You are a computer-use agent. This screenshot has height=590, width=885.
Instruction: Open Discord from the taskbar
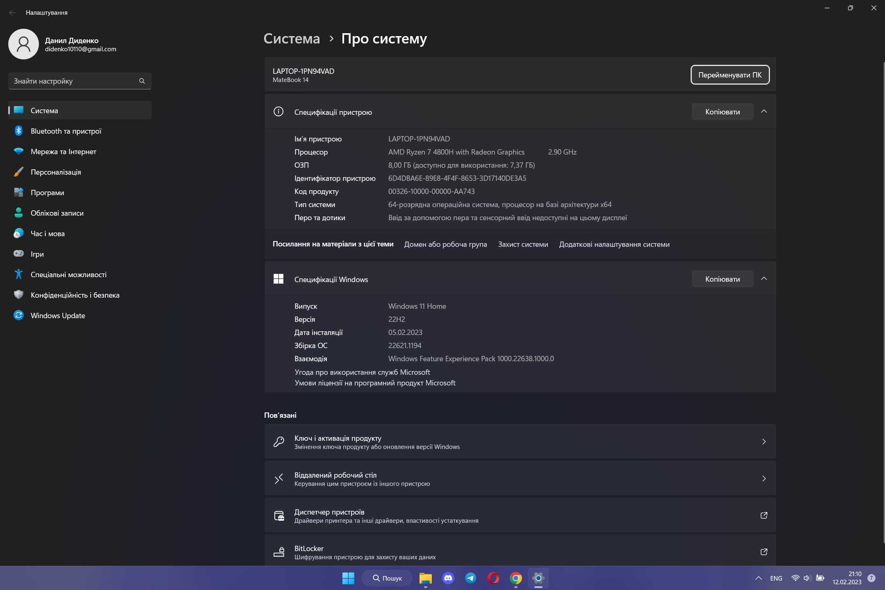[448, 578]
